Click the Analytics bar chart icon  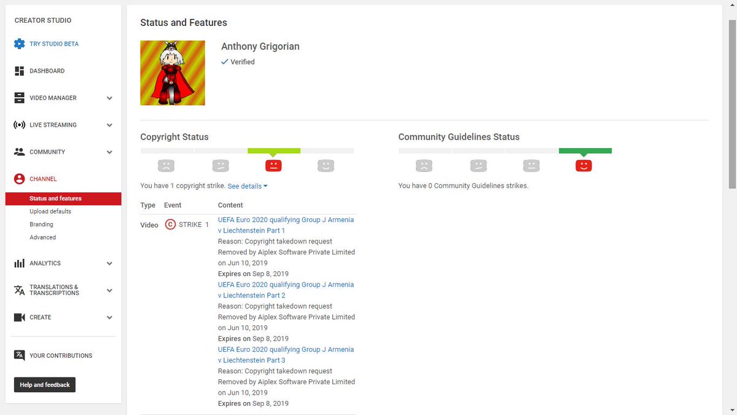pyautogui.click(x=19, y=263)
